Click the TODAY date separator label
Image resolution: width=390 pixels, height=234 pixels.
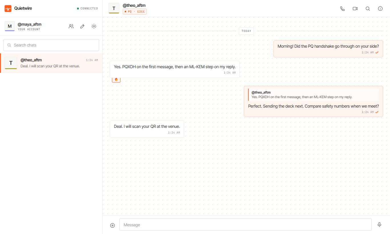(246, 31)
